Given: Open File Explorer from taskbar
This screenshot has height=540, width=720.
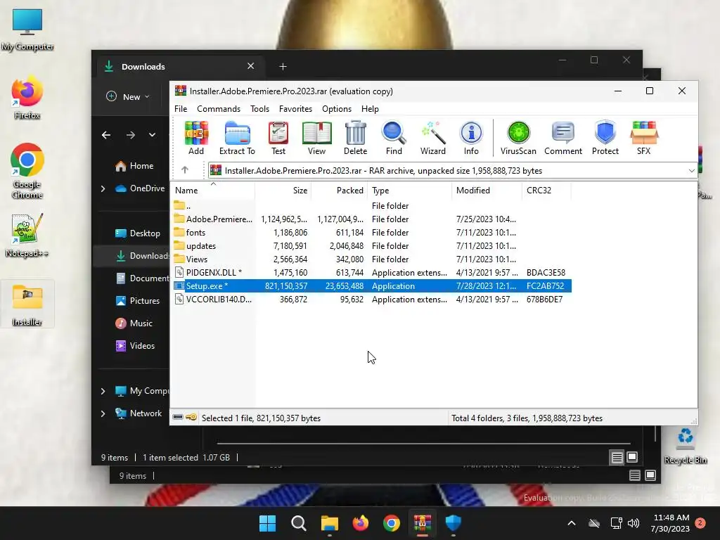Looking at the screenshot, I should tap(329, 523).
